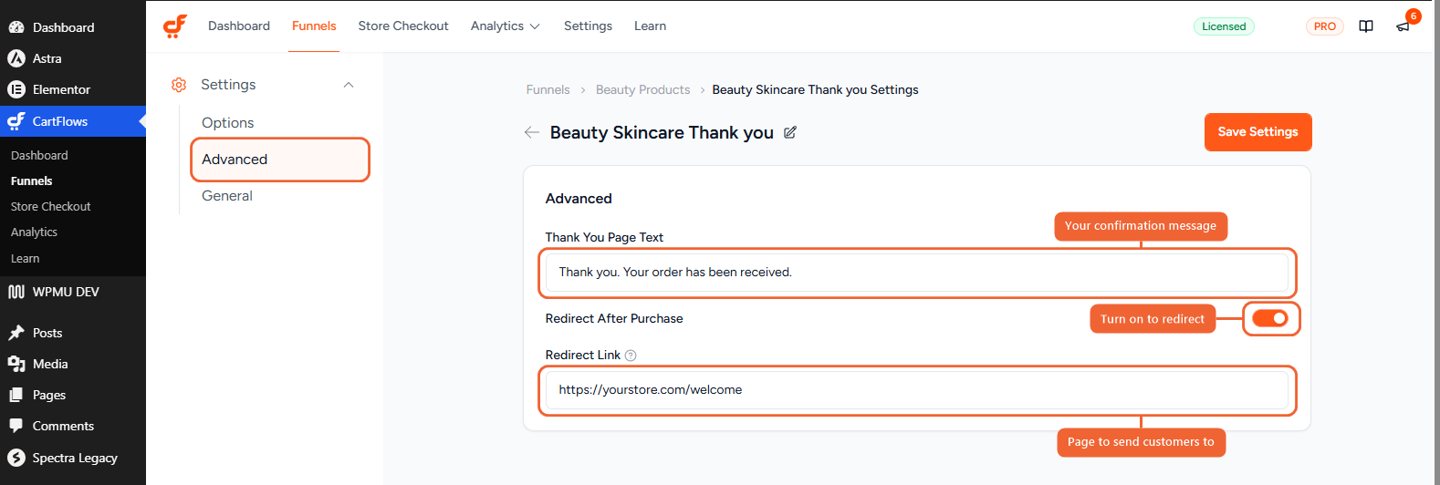Open Funnels submenu item in WordPress sidebar
The height and width of the screenshot is (485, 1440).
32,181
